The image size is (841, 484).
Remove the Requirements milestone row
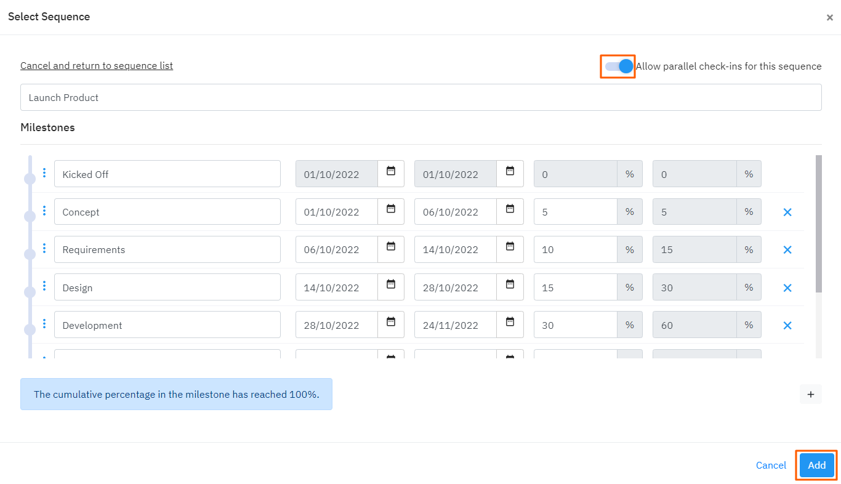pyautogui.click(x=787, y=249)
